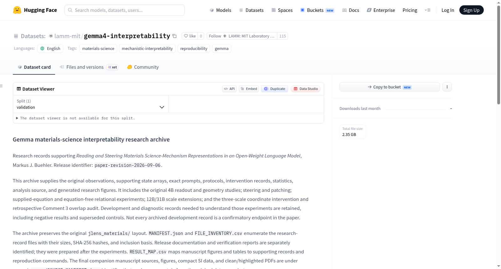Select the gemma tag
This screenshot has width=501, height=269.
pyautogui.click(x=222, y=48)
